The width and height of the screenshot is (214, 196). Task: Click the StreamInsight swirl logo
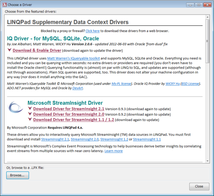(x=15, y=107)
